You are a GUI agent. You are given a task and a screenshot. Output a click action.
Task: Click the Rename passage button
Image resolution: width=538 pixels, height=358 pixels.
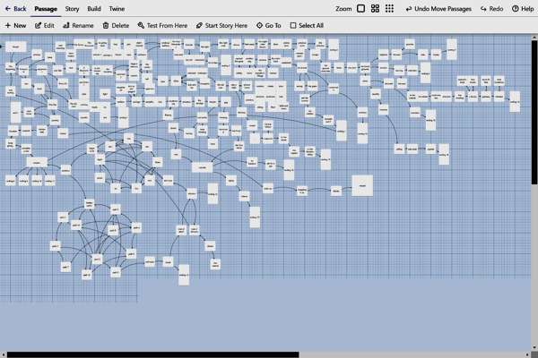tap(78, 26)
